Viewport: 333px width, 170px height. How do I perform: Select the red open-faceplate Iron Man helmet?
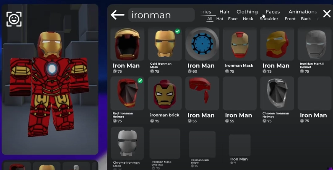point(127,44)
